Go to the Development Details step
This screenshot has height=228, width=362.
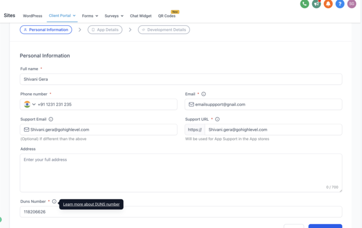(x=164, y=30)
